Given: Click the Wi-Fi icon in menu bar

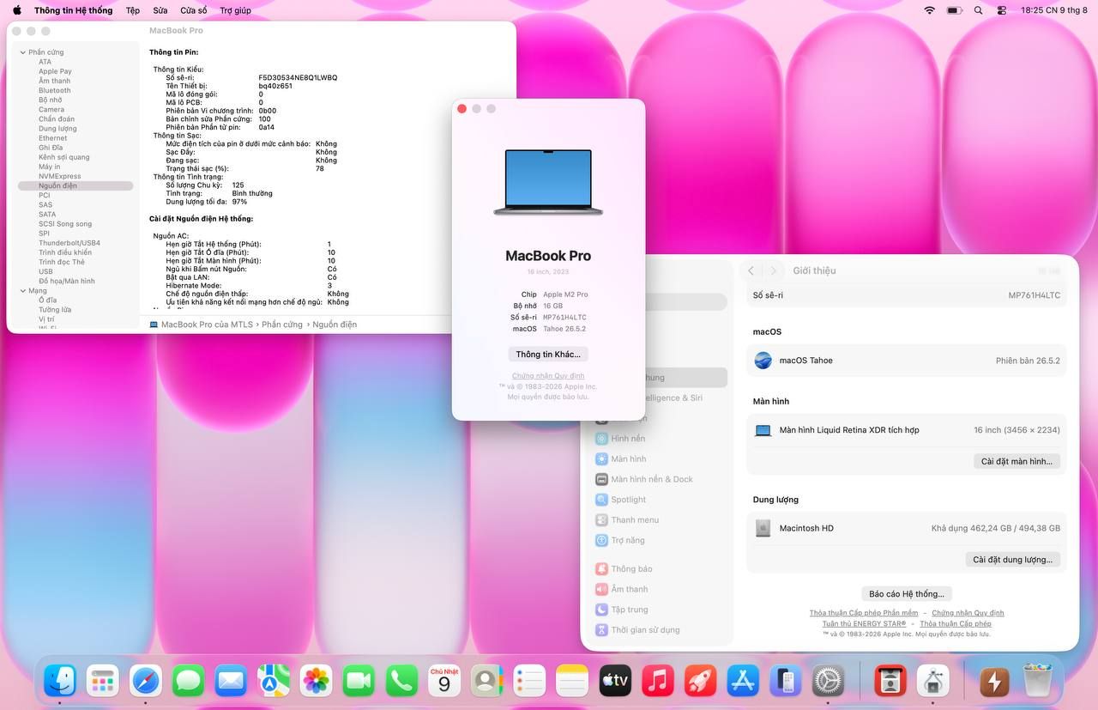Looking at the screenshot, I should pyautogui.click(x=930, y=10).
